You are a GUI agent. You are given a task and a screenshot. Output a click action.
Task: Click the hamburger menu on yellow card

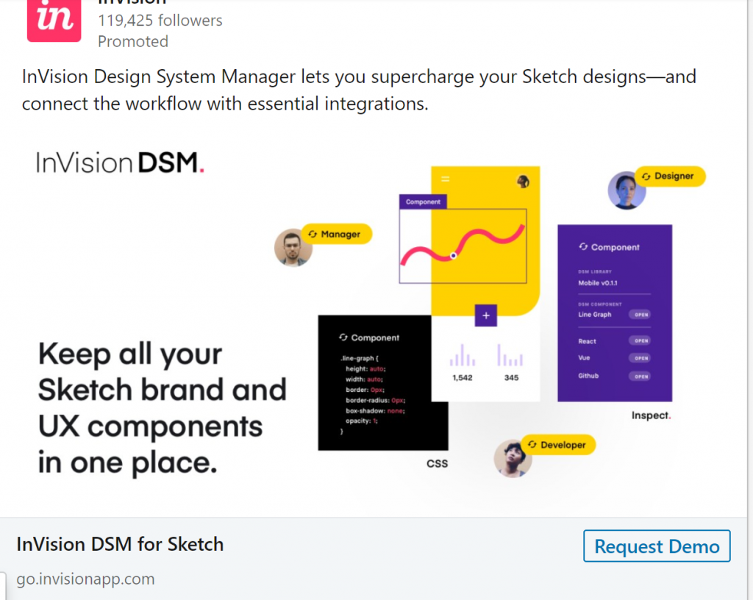[446, 179]
